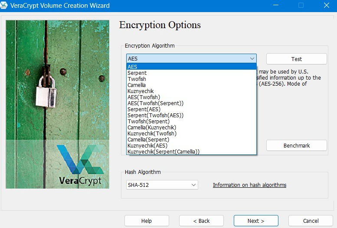
Task: Open the SHA-512 hash algorithm dropdown
Action: point(162,185)
